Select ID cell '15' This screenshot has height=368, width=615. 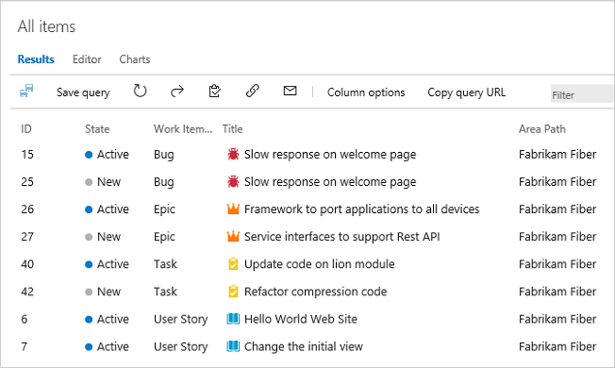click(x=27, y=154)
